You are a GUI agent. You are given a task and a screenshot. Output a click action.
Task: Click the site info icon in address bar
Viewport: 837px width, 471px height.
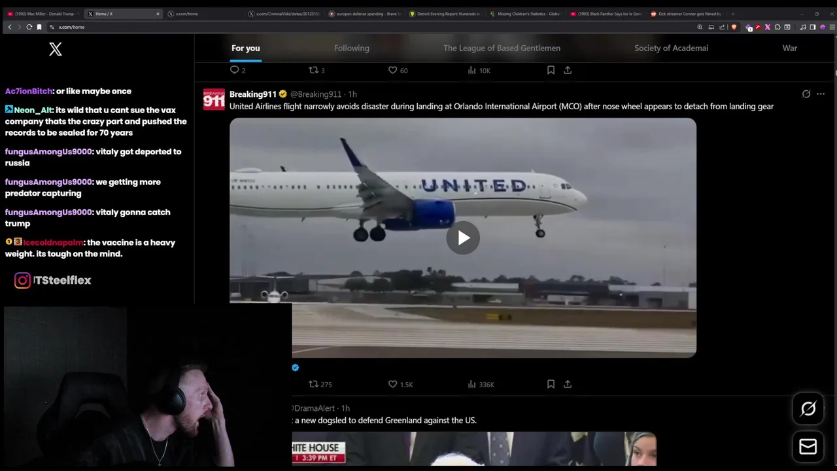[52, 27]
